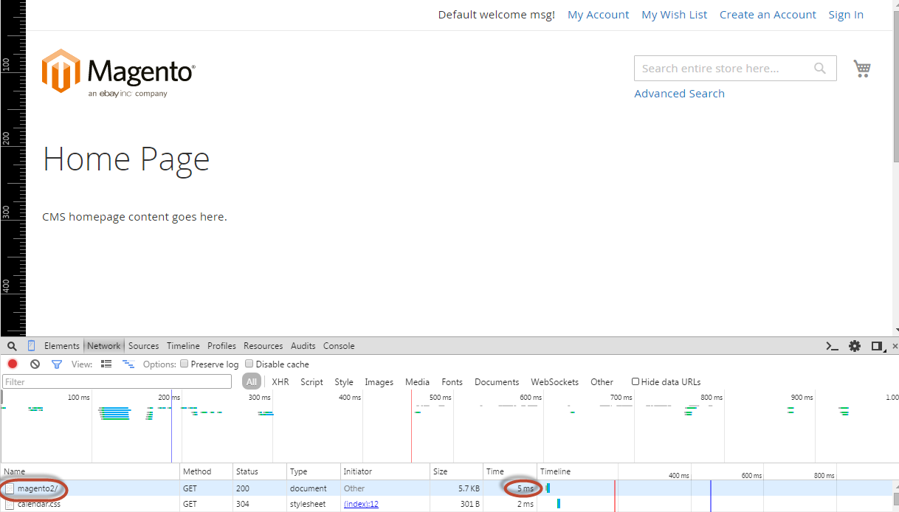The width and height of the screenshot is (899, 512).
Task: Filter requests by XHR type
Action: click(x=280, y=382)
